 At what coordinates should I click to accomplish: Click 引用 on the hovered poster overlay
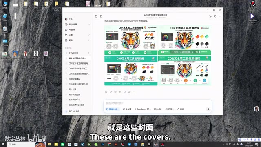click(175, 52)
